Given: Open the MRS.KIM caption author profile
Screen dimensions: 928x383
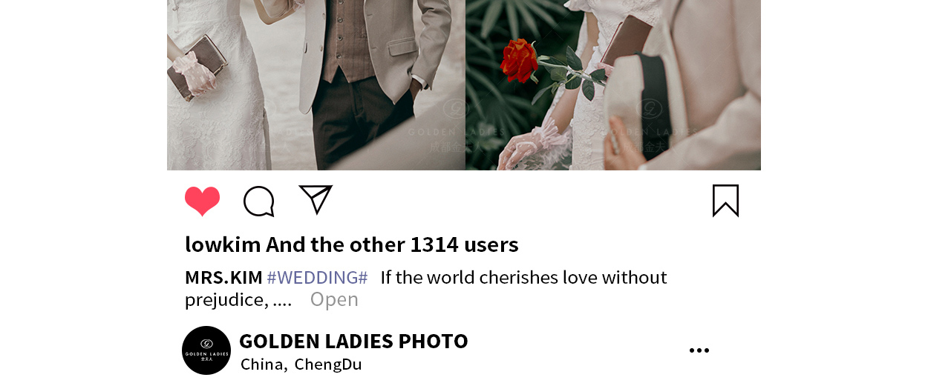Looking at the screenshot, I should point(223,278).
